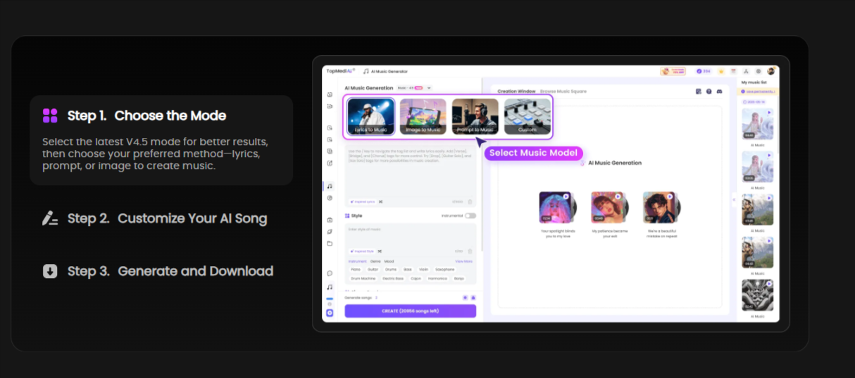855x378 pixels.
Task: Open the promo offer banner in top bar
Action: coord(673,71)
